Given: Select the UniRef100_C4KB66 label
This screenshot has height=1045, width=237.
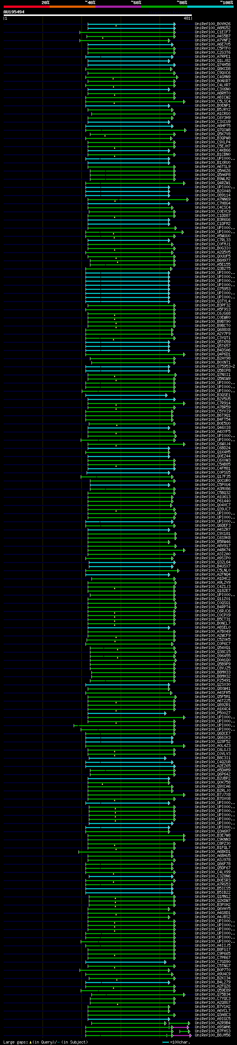Looking at the screenshot, I should (213, 151).
